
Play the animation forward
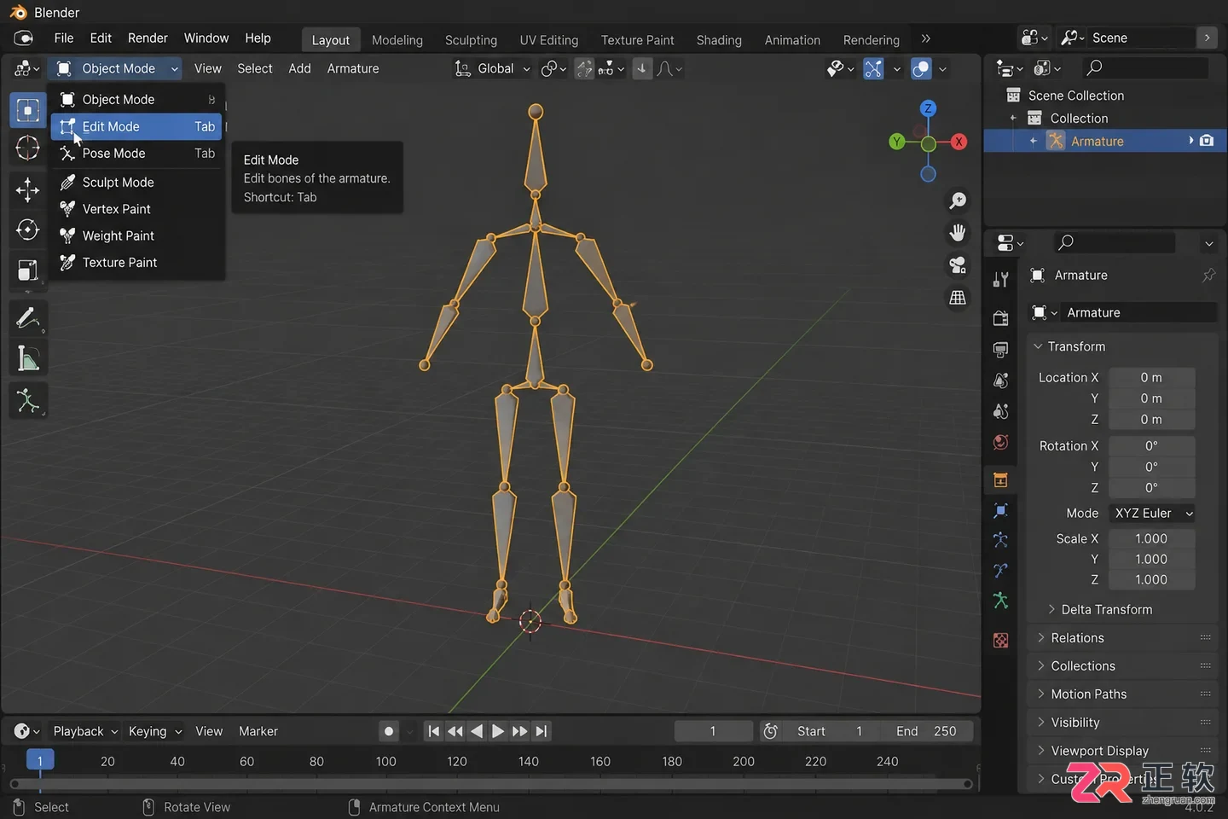[x=498, y=731]
